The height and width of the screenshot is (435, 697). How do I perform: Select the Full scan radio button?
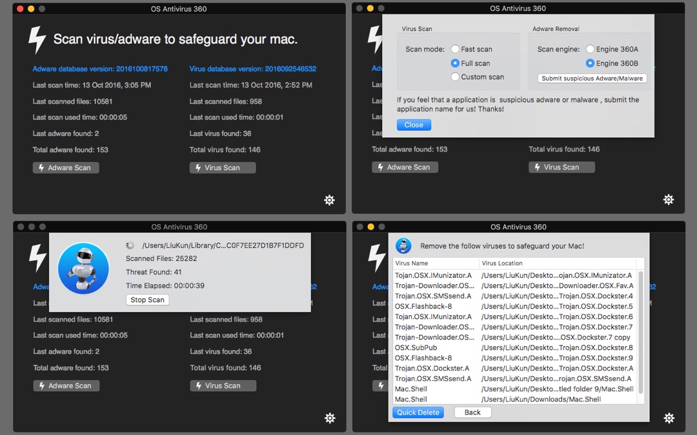(456, 63)
